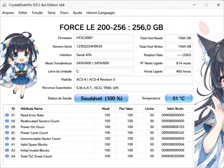Viewport: 224px width, 168px height.
Task: Click the Nº Vezes Ligado value 814 vezes
Action: click(x=179, y=63)
